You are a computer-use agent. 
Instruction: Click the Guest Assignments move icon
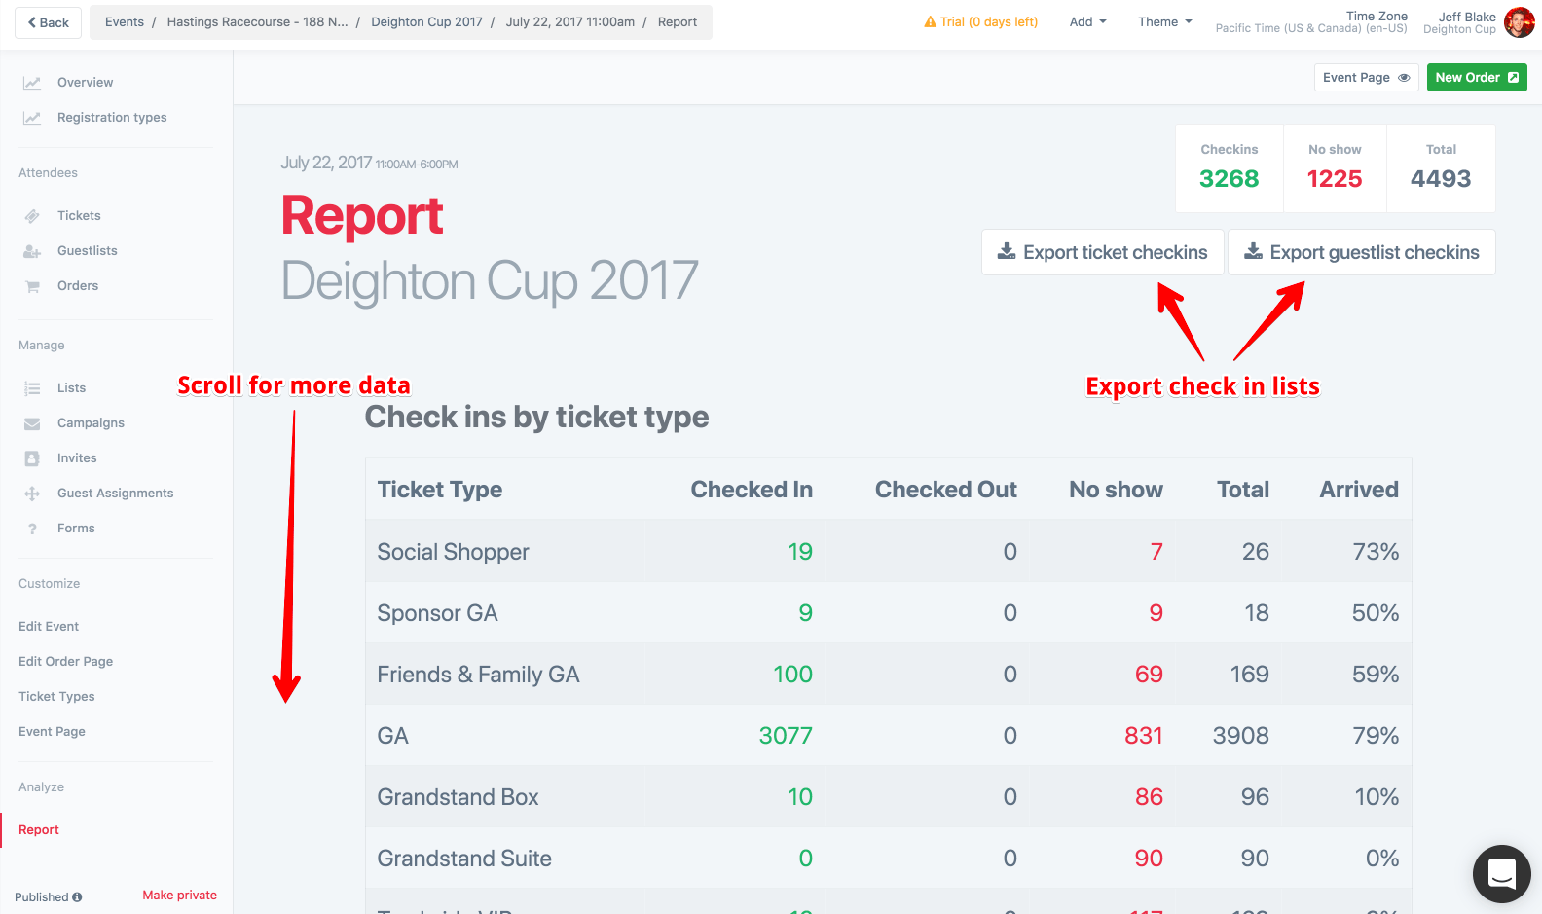(x=32, y=494)
